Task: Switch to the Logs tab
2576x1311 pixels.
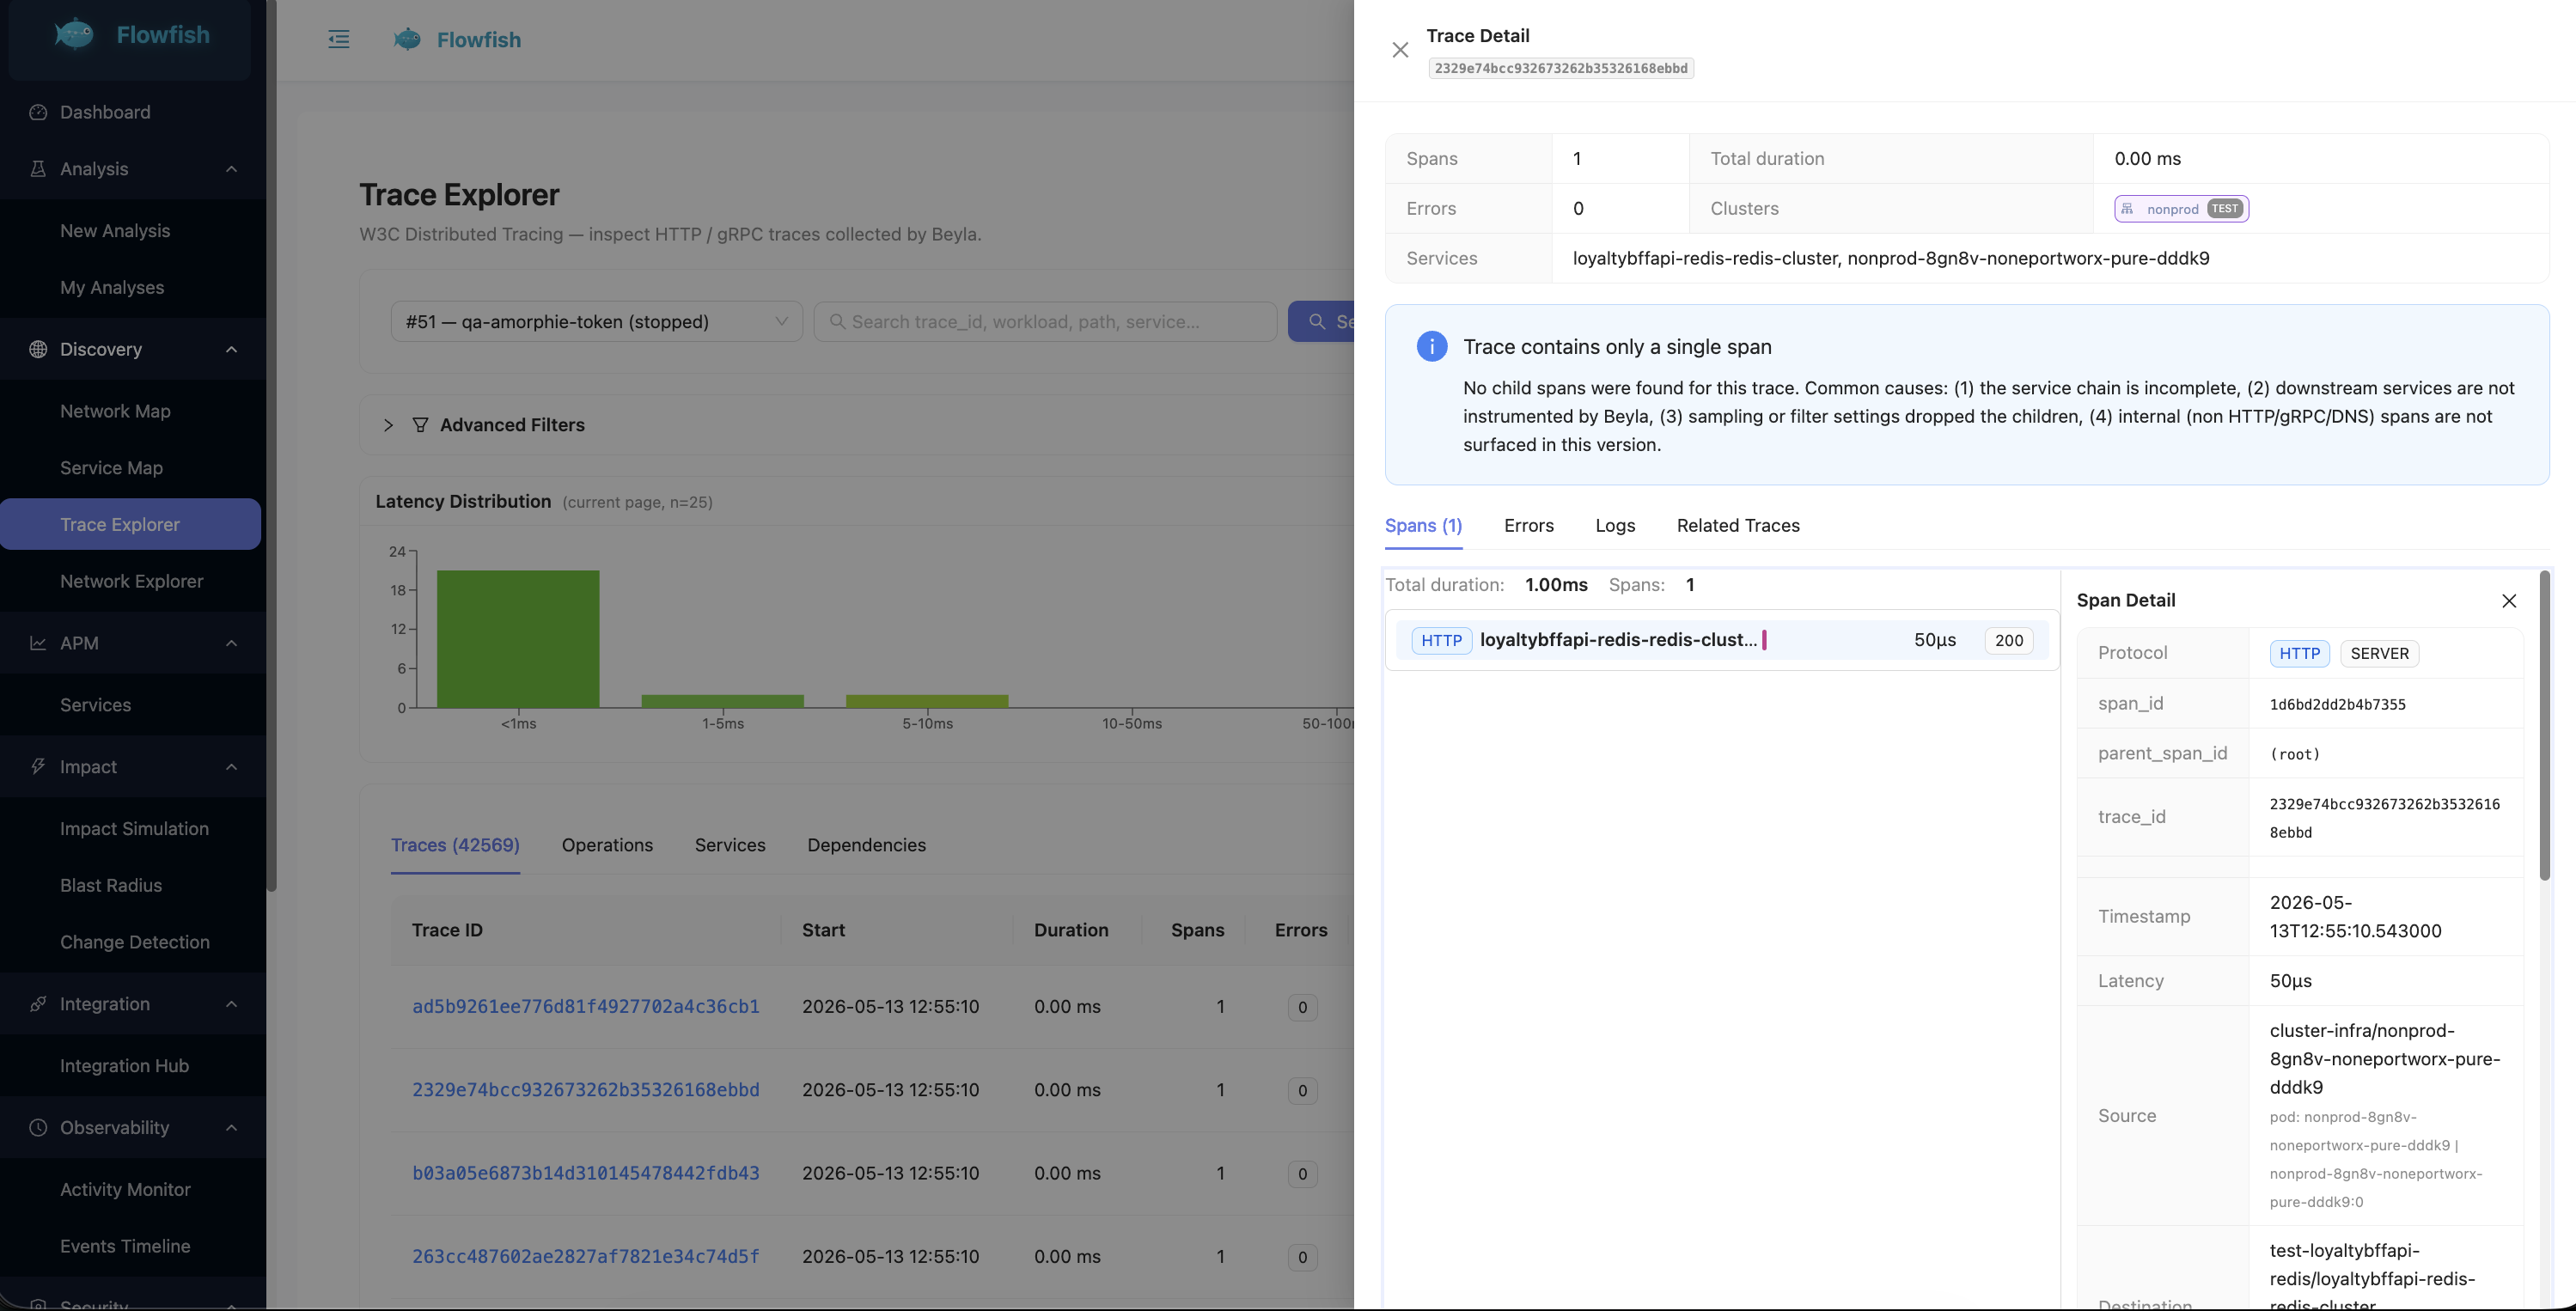Action: pos(1615,526)
